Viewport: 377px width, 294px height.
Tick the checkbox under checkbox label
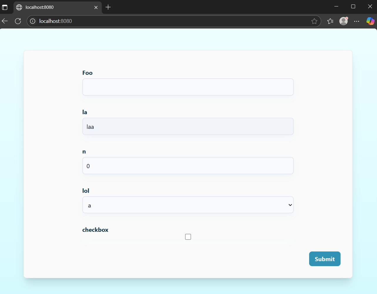pos(188,237)
